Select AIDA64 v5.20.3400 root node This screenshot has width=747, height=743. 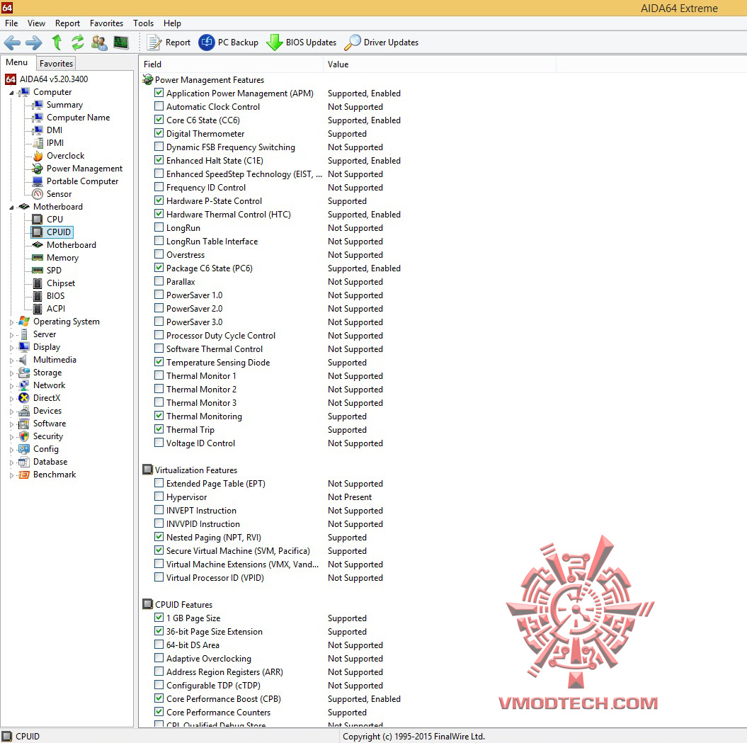point(54,79)
